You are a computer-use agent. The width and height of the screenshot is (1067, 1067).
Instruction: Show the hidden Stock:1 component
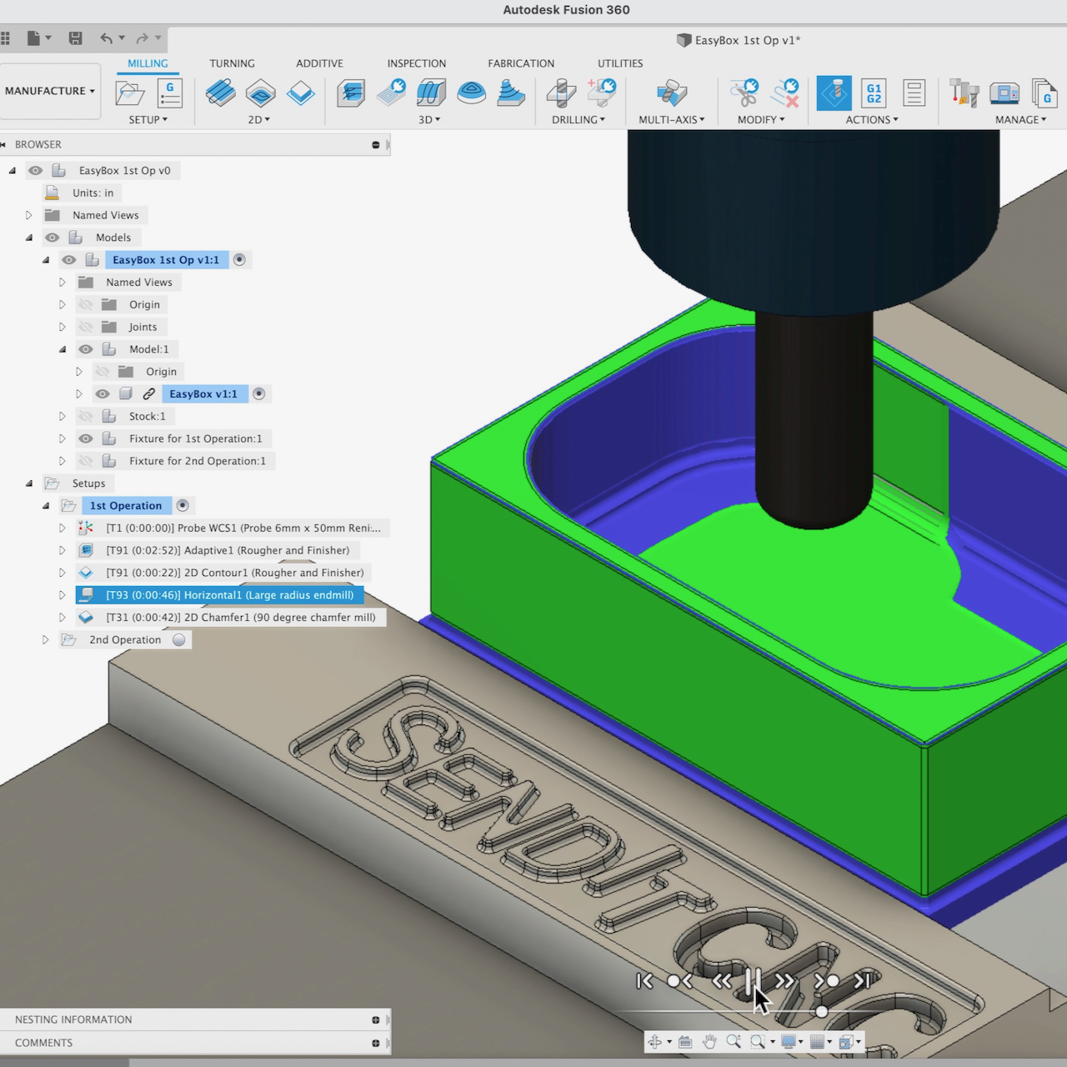coord(85,416)
